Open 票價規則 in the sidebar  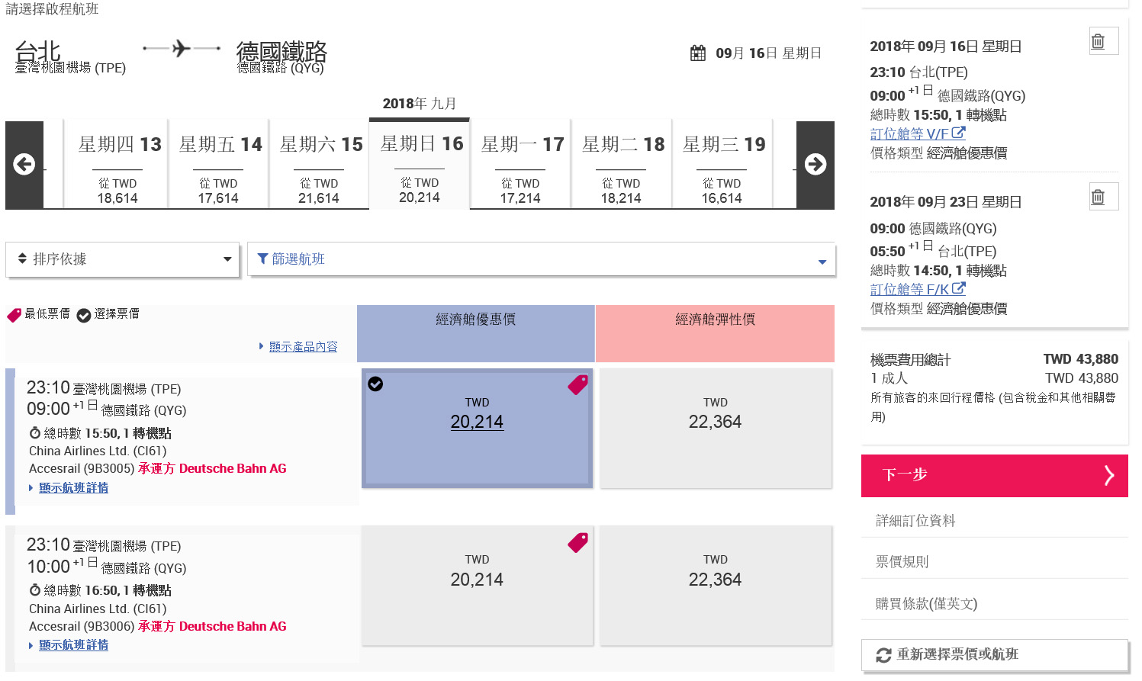click(902, 562)
